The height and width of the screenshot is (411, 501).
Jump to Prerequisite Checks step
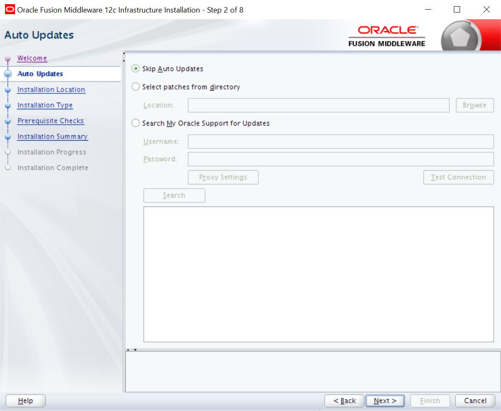pyautogui.click(x=51, y=121)
